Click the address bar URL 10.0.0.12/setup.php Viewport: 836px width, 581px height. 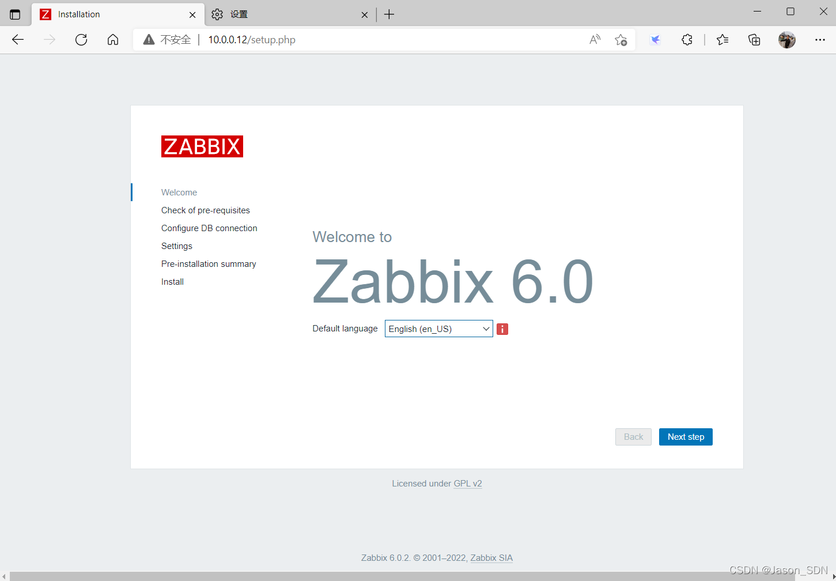pos(252,40)
